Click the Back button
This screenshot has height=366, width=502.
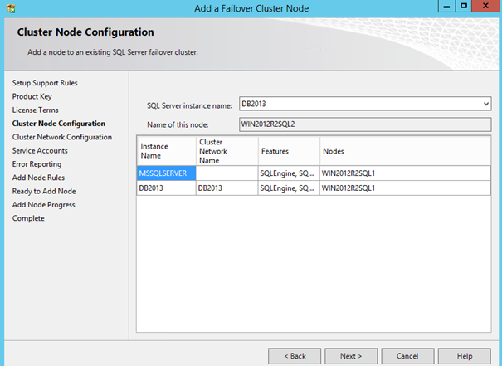pos(294,355)
